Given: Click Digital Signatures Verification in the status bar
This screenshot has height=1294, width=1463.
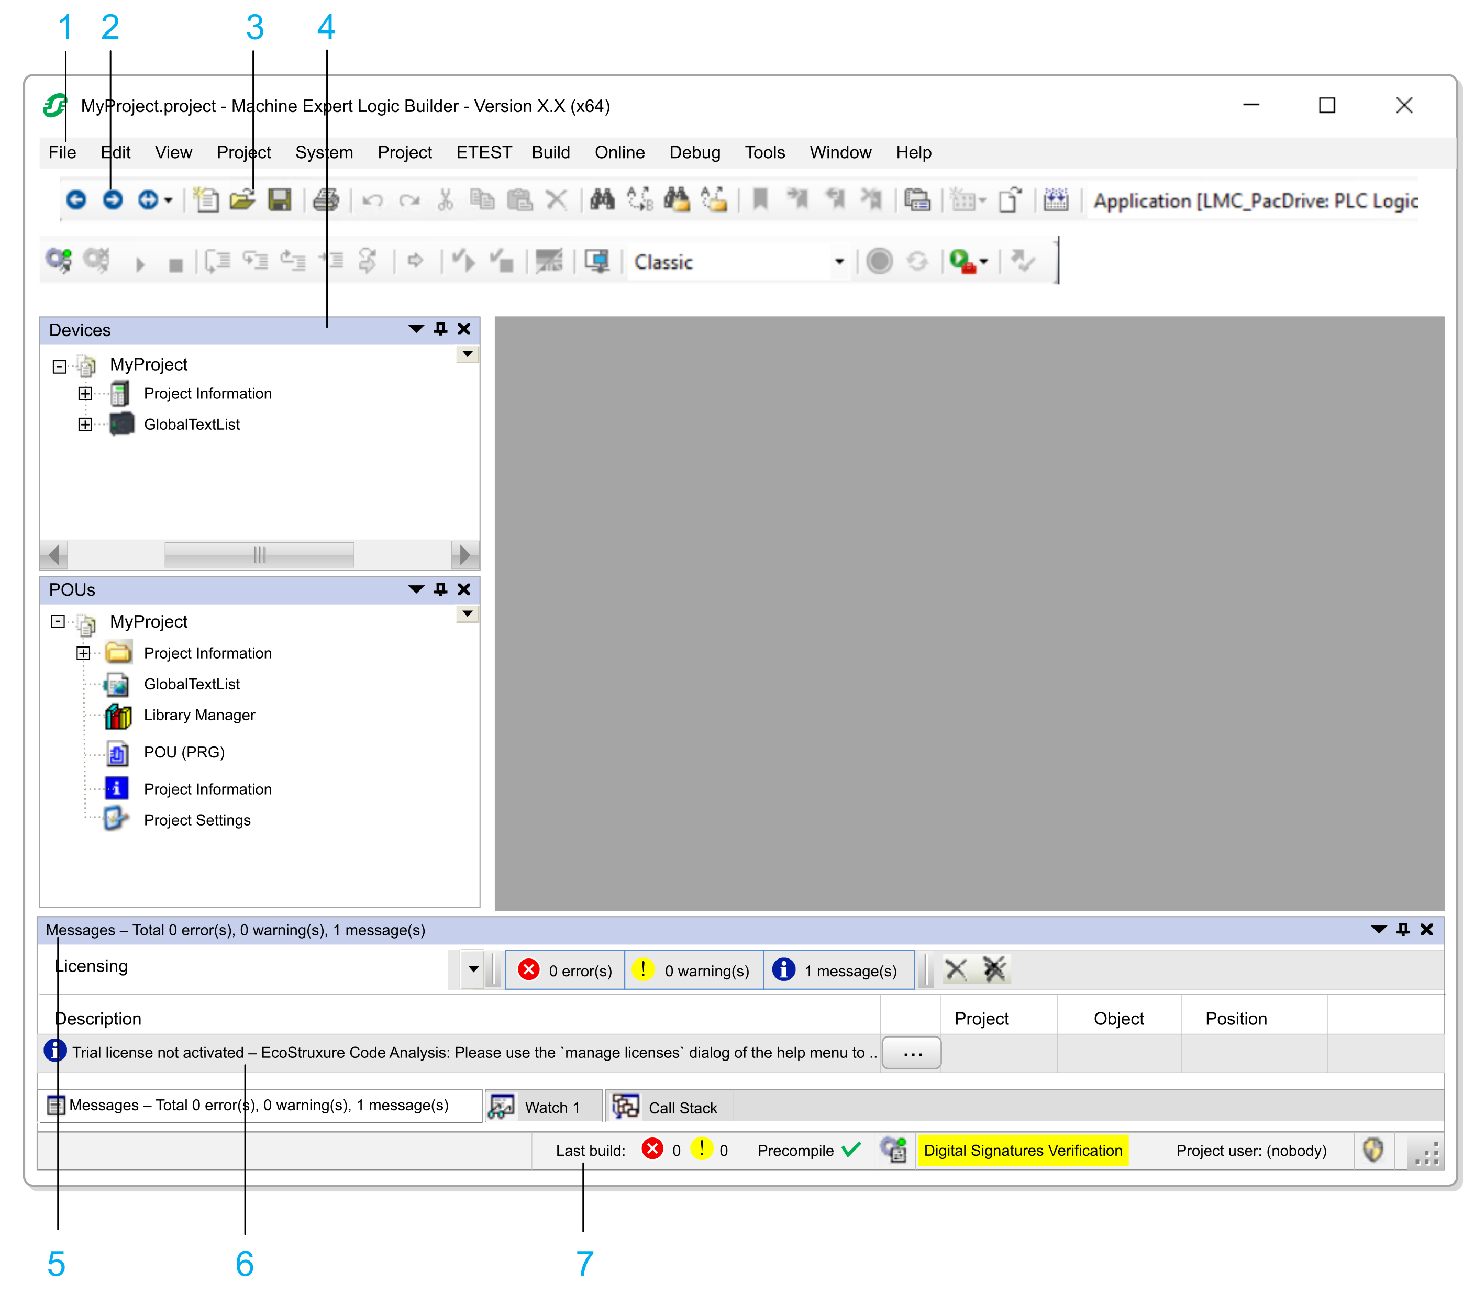Looking at the screenshot, I should pos(1024,1150).
